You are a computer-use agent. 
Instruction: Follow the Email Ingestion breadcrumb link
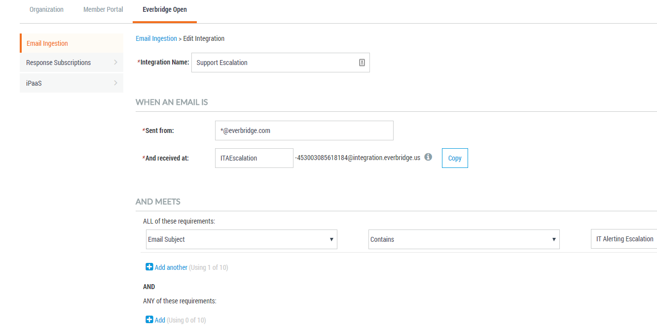pyautogui.click(x=156, y=38)
